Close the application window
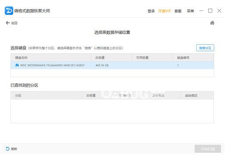228x157 pixels. click(x=219, y=11)
